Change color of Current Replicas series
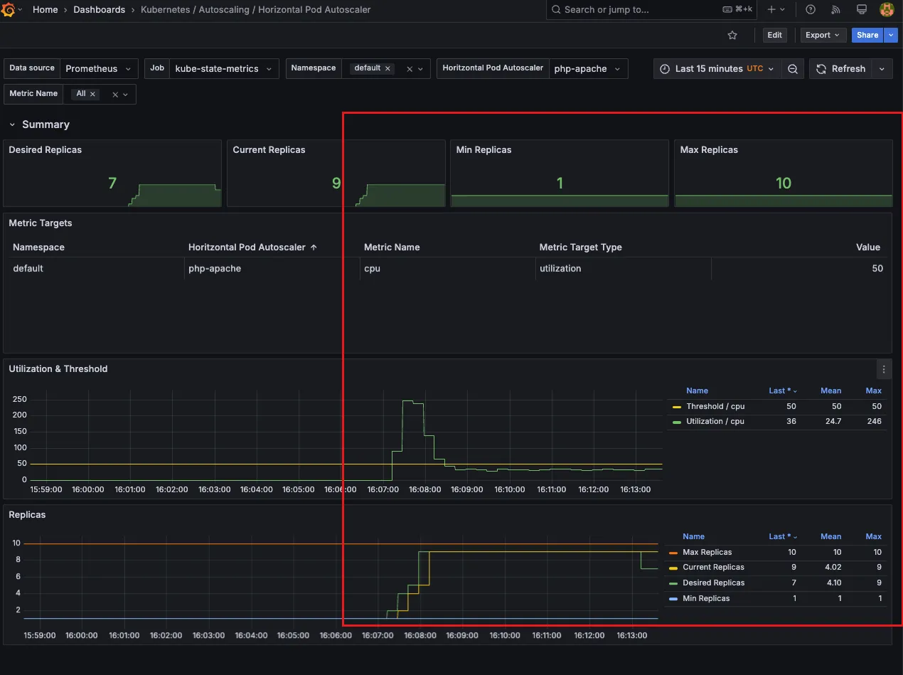The image size is (903, 675). (673, 568)
